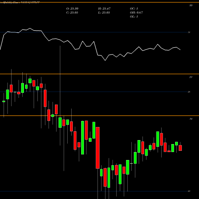Click the chart title containing 'NASDAQ'

click(20, 2)
